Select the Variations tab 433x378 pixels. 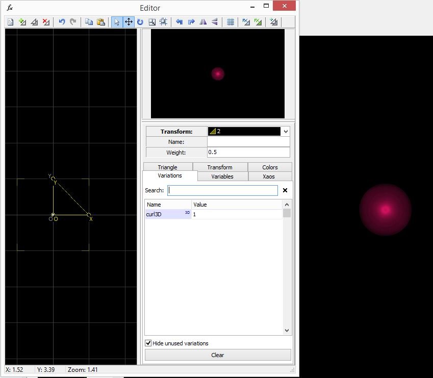pos(170,175)
